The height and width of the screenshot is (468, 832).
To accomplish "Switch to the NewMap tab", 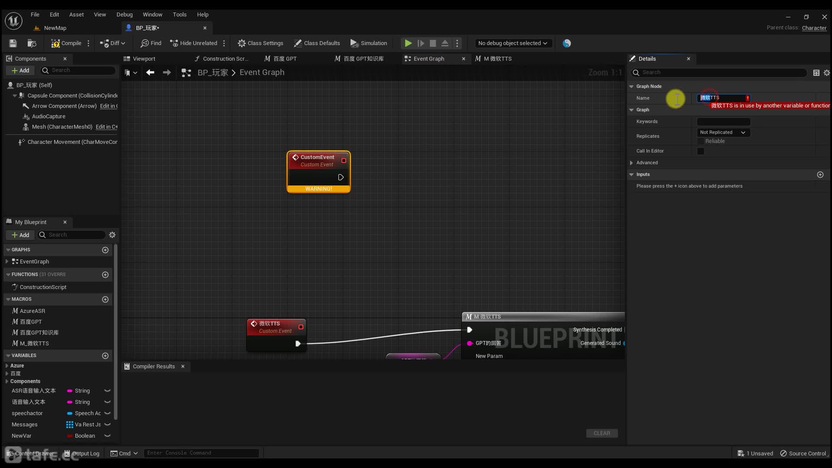I will pos(55,28).
